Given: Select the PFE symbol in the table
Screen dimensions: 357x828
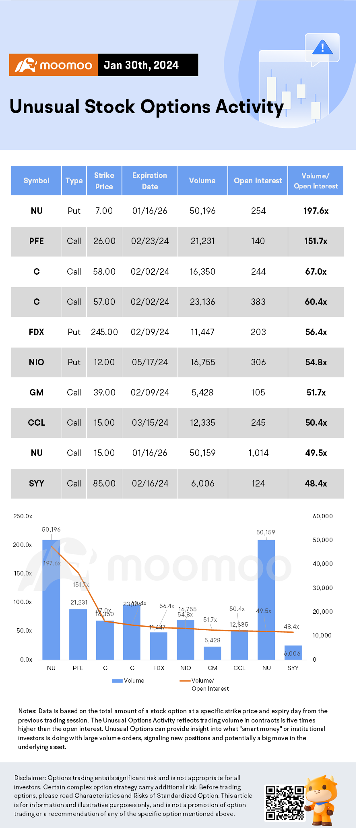Looking at the screenshot, I should pyautogui.click(x=36, y=241).
